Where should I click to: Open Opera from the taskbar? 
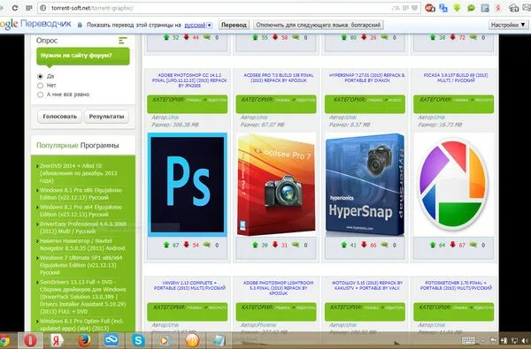[30, 340]
